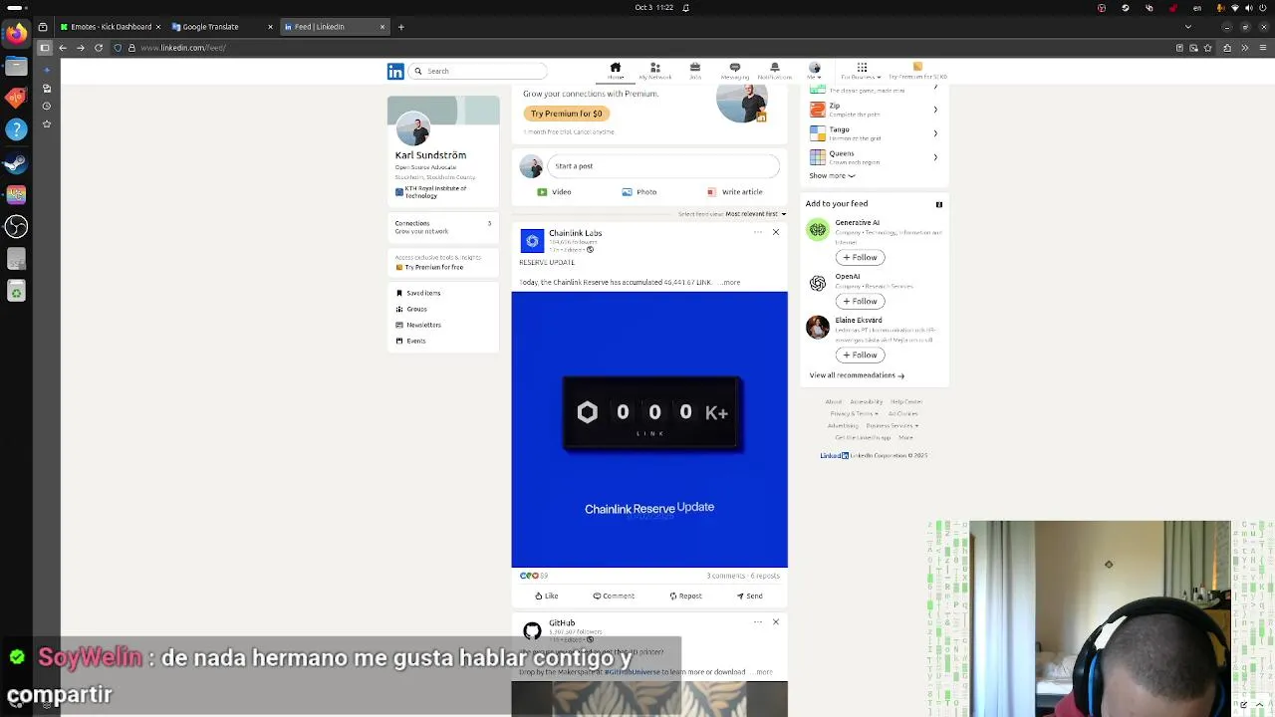Open Connections in left sidebar
The image size is (1275, 717).
click(443, 227)
